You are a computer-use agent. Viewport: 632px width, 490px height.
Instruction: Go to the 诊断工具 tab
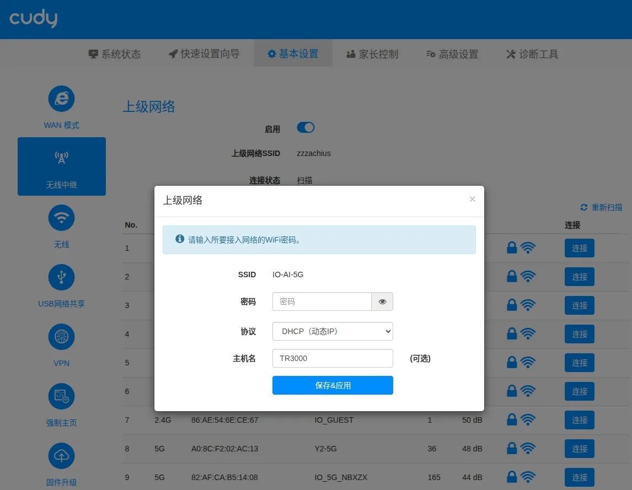532,54
